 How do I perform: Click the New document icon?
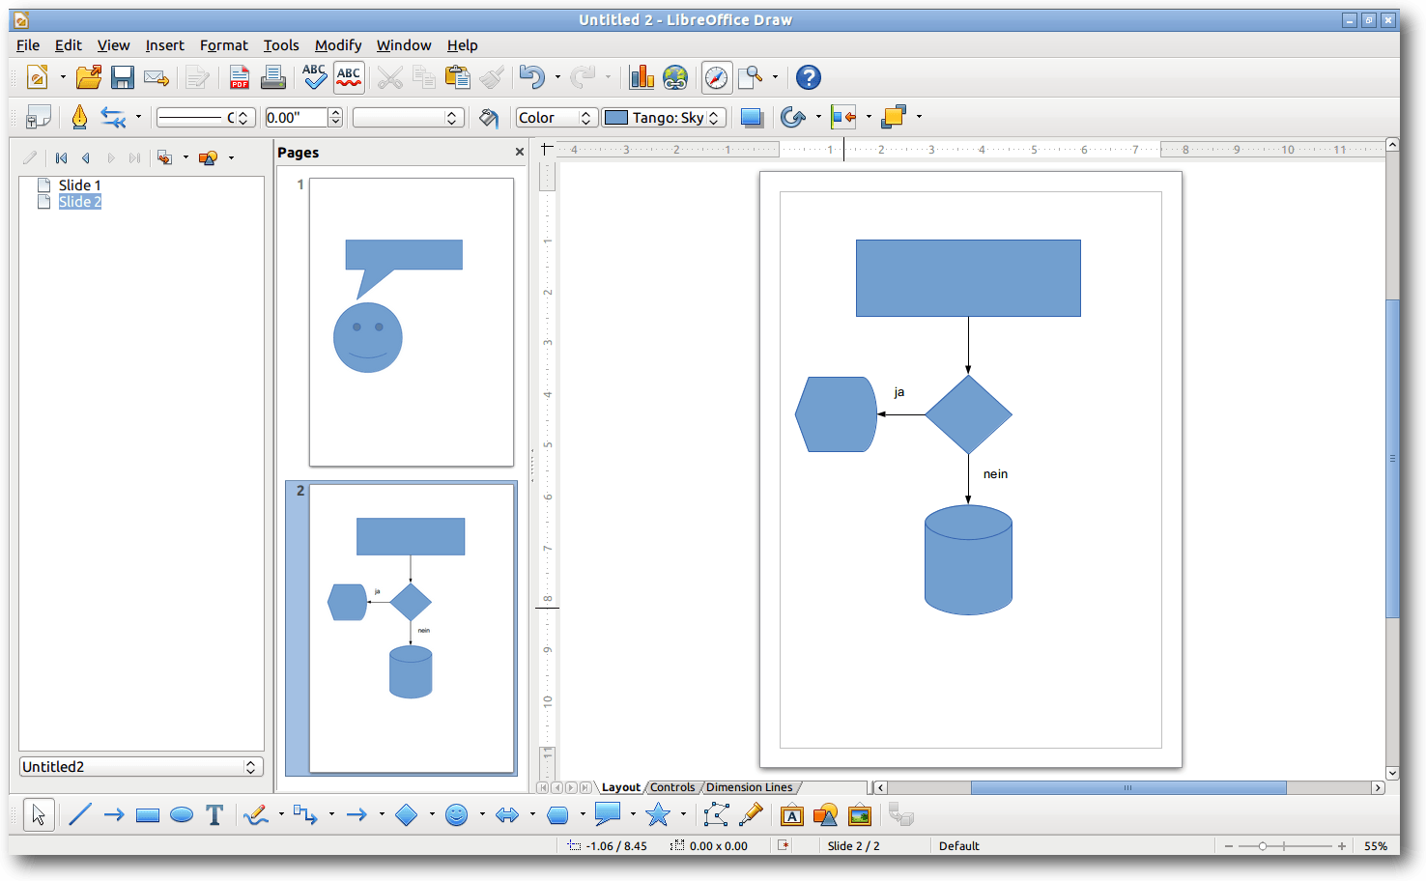38,77
